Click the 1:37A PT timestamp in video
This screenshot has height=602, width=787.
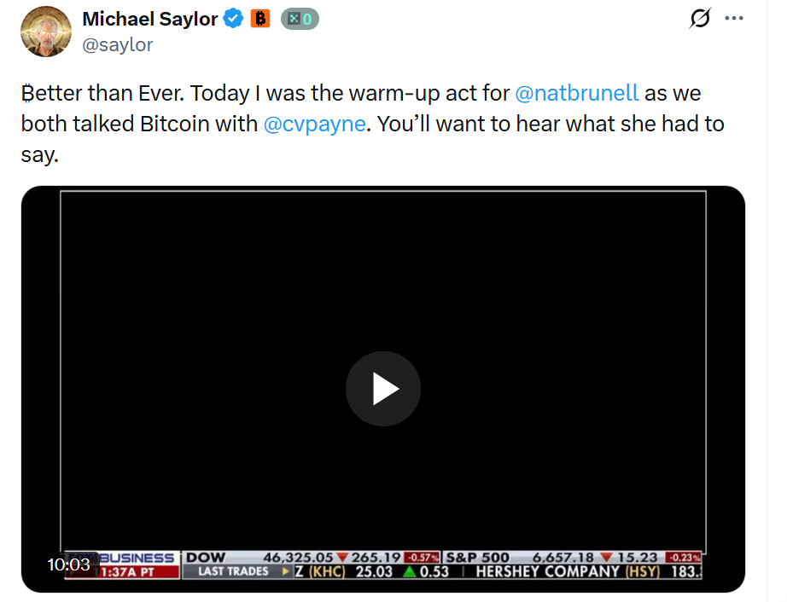pos(127,572)
